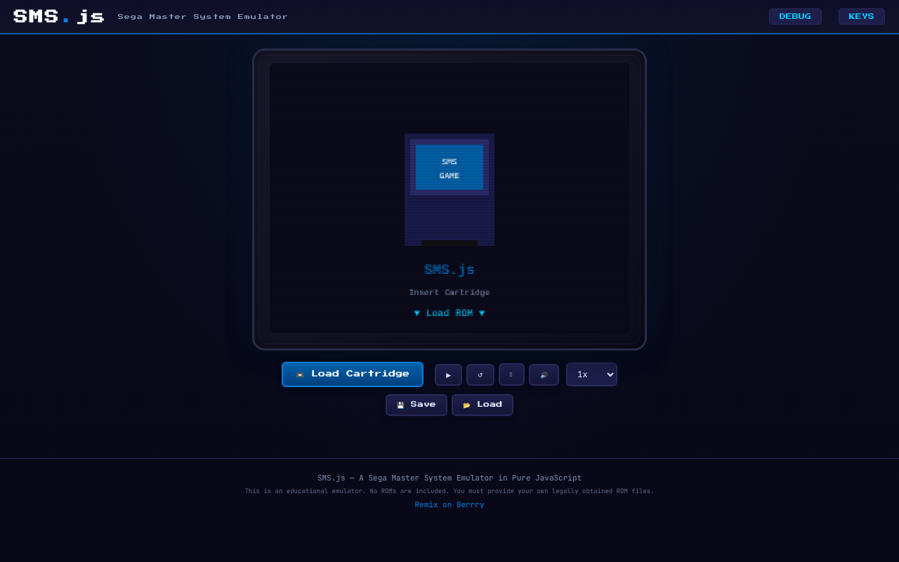Image resolution: width=899 pixels, height=562 pixels.
Task: Click the footer Pure JavaScript description line
Action: (449, 478)
